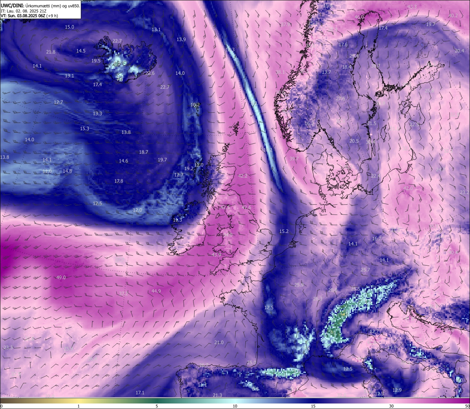
Task: Click the value label "21.0" over France
Action: click(219, 343)
